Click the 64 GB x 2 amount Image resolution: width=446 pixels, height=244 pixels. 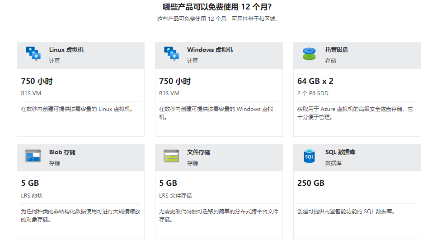click(315, 81)
